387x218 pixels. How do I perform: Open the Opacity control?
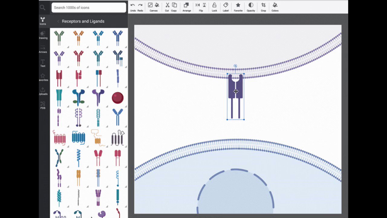(x=251, y=7)
